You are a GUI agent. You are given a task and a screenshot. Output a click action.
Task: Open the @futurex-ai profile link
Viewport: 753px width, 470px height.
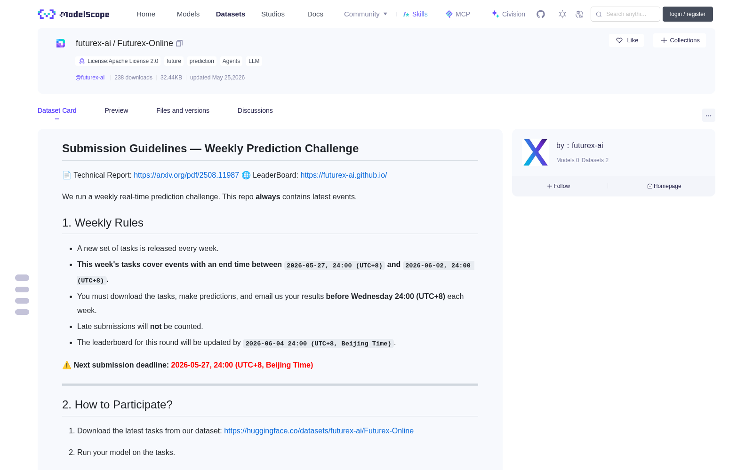tap(90, 78)
